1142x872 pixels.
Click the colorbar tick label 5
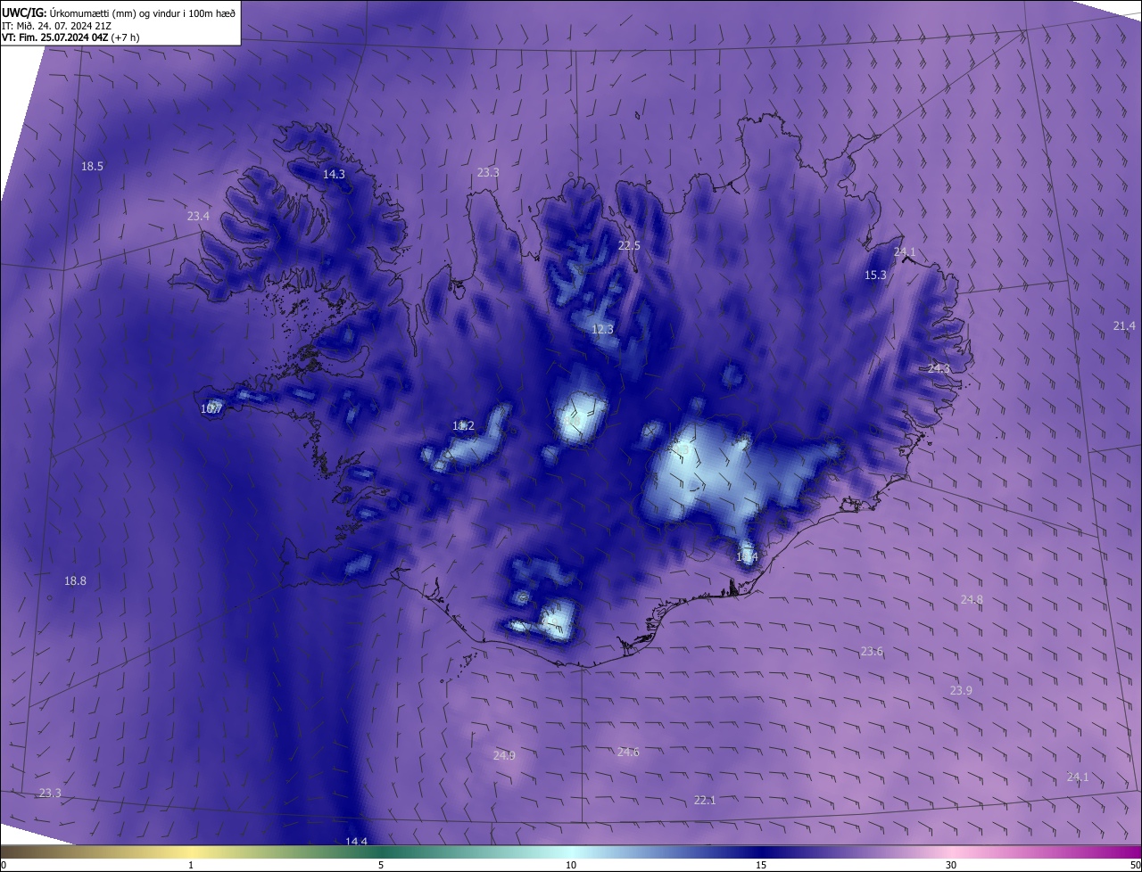(x=381, y=865)
